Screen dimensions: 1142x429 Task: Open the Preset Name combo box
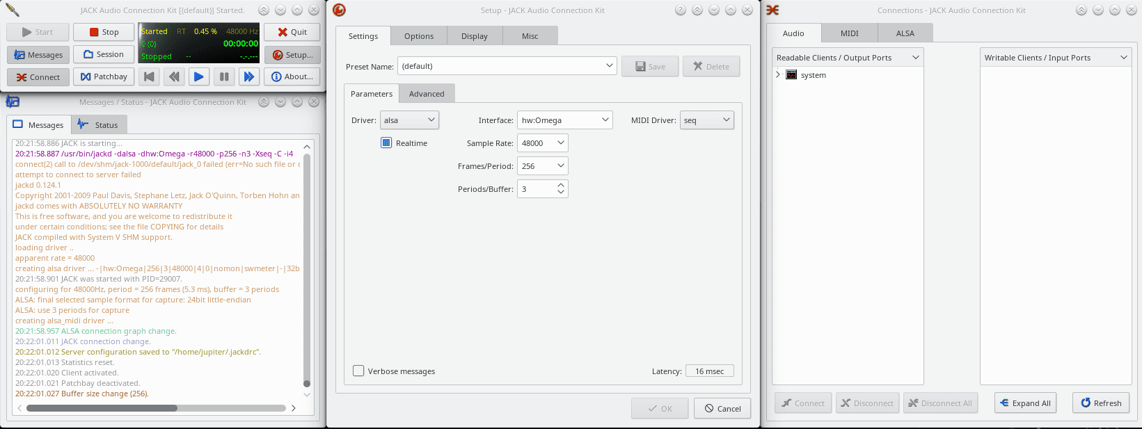point(507,66)
